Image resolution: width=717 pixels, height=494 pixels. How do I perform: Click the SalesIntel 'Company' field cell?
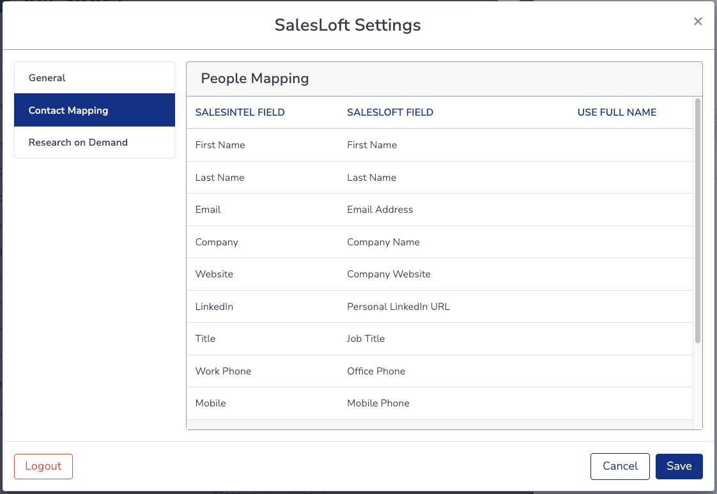(217, 242)
